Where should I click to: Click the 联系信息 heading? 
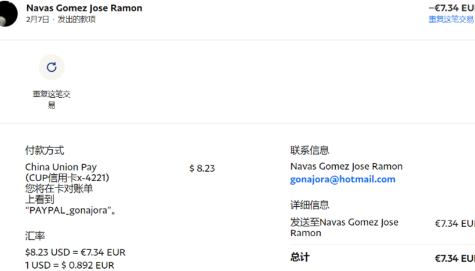click(310, 151)
